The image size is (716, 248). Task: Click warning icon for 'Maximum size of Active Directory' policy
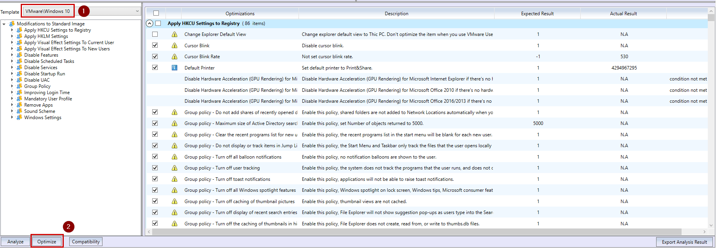point(175,123)
